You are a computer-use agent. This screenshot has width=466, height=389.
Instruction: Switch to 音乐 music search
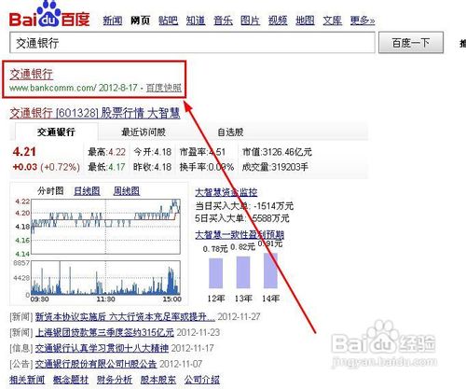pyautogui.click(x=223, y=21)
